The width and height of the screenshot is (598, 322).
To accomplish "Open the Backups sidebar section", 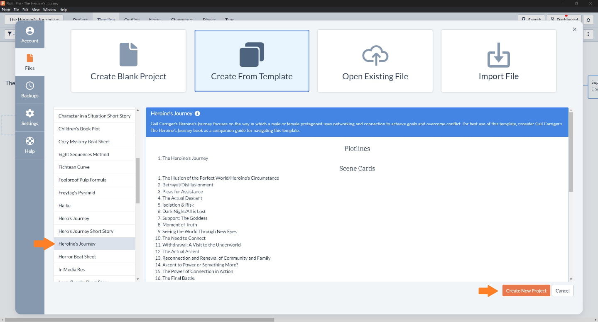I will pyautogui.click(x=30, y=90).
